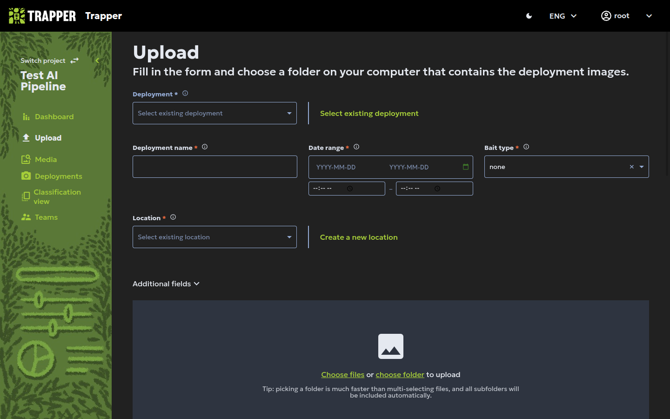
Task: Focus the Deployment name input field
Action: (x=214, y=167)
